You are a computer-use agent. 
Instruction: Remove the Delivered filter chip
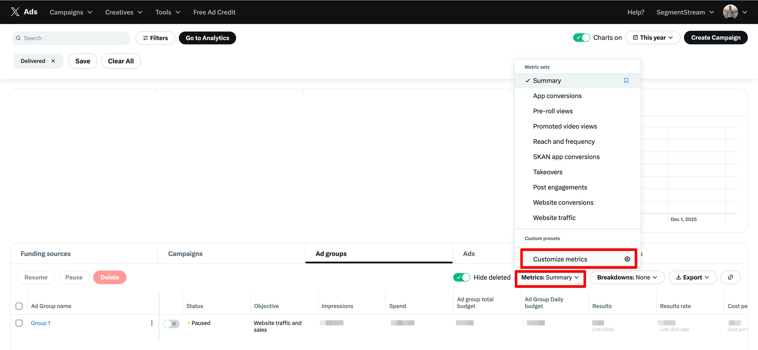53,61
